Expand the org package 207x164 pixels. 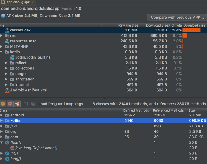click(1, 131)
